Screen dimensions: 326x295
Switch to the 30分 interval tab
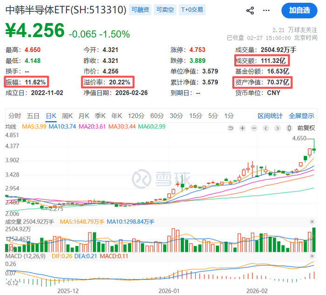[177, 116]
